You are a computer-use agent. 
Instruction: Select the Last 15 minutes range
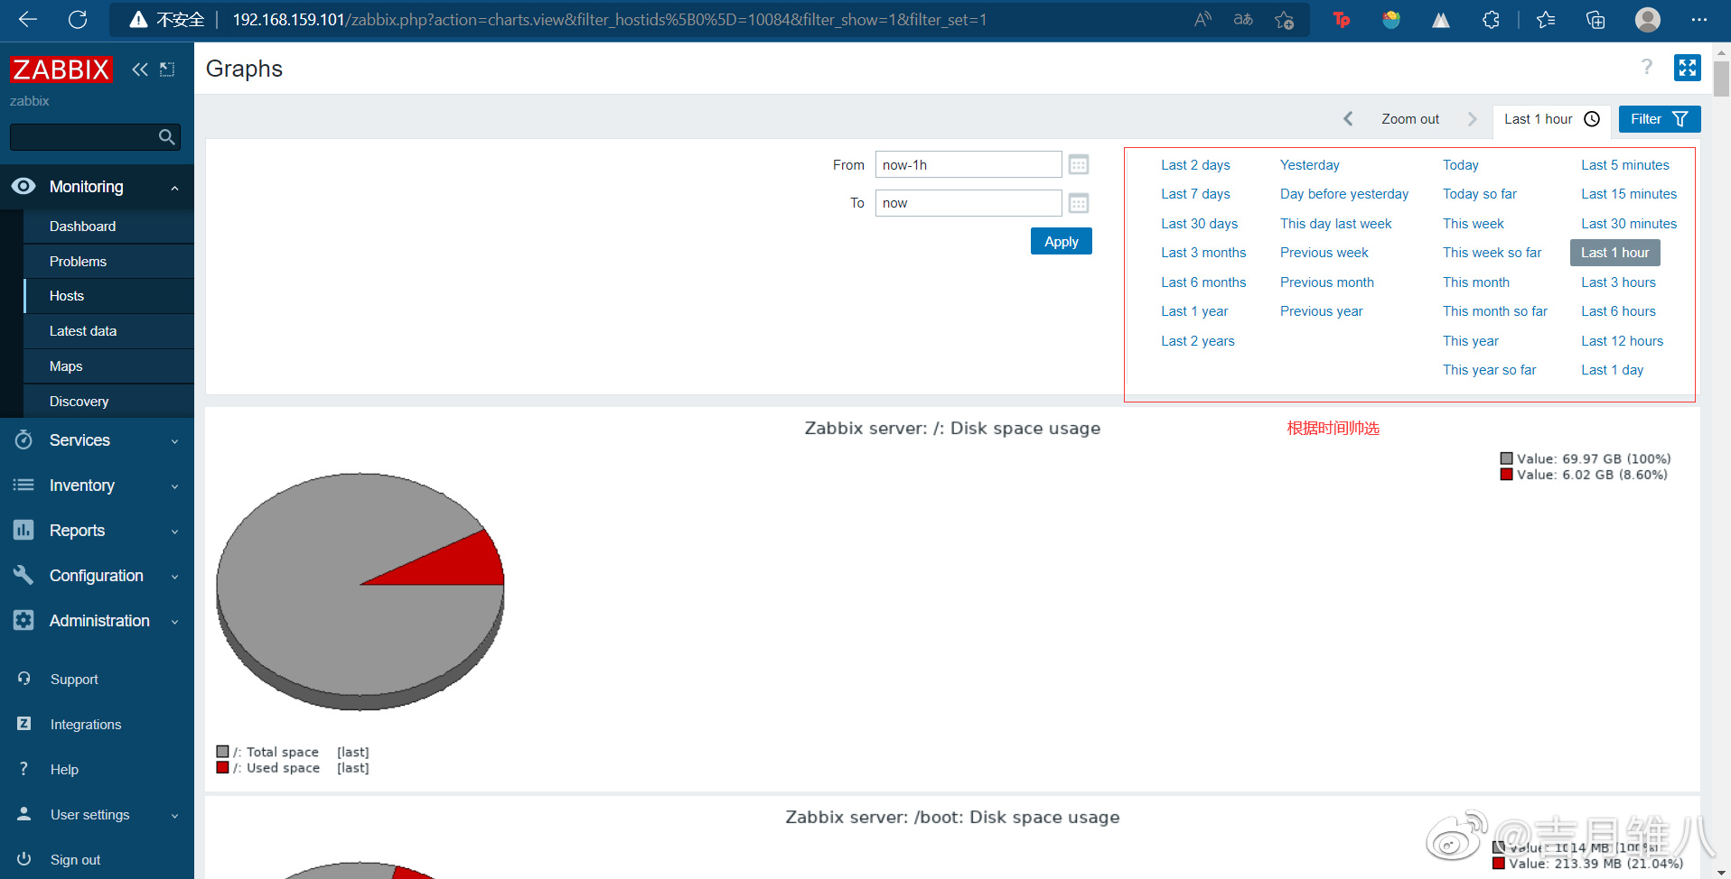[1629, 194]
